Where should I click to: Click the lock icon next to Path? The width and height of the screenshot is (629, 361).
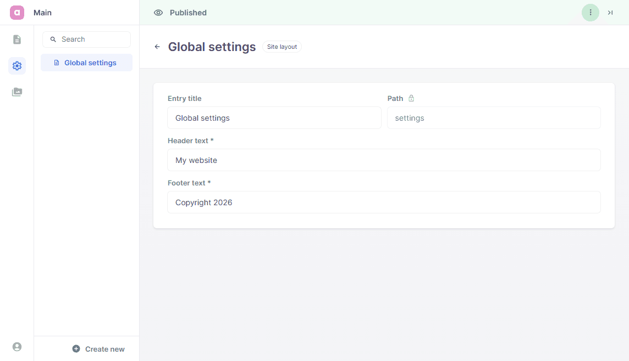411,99
